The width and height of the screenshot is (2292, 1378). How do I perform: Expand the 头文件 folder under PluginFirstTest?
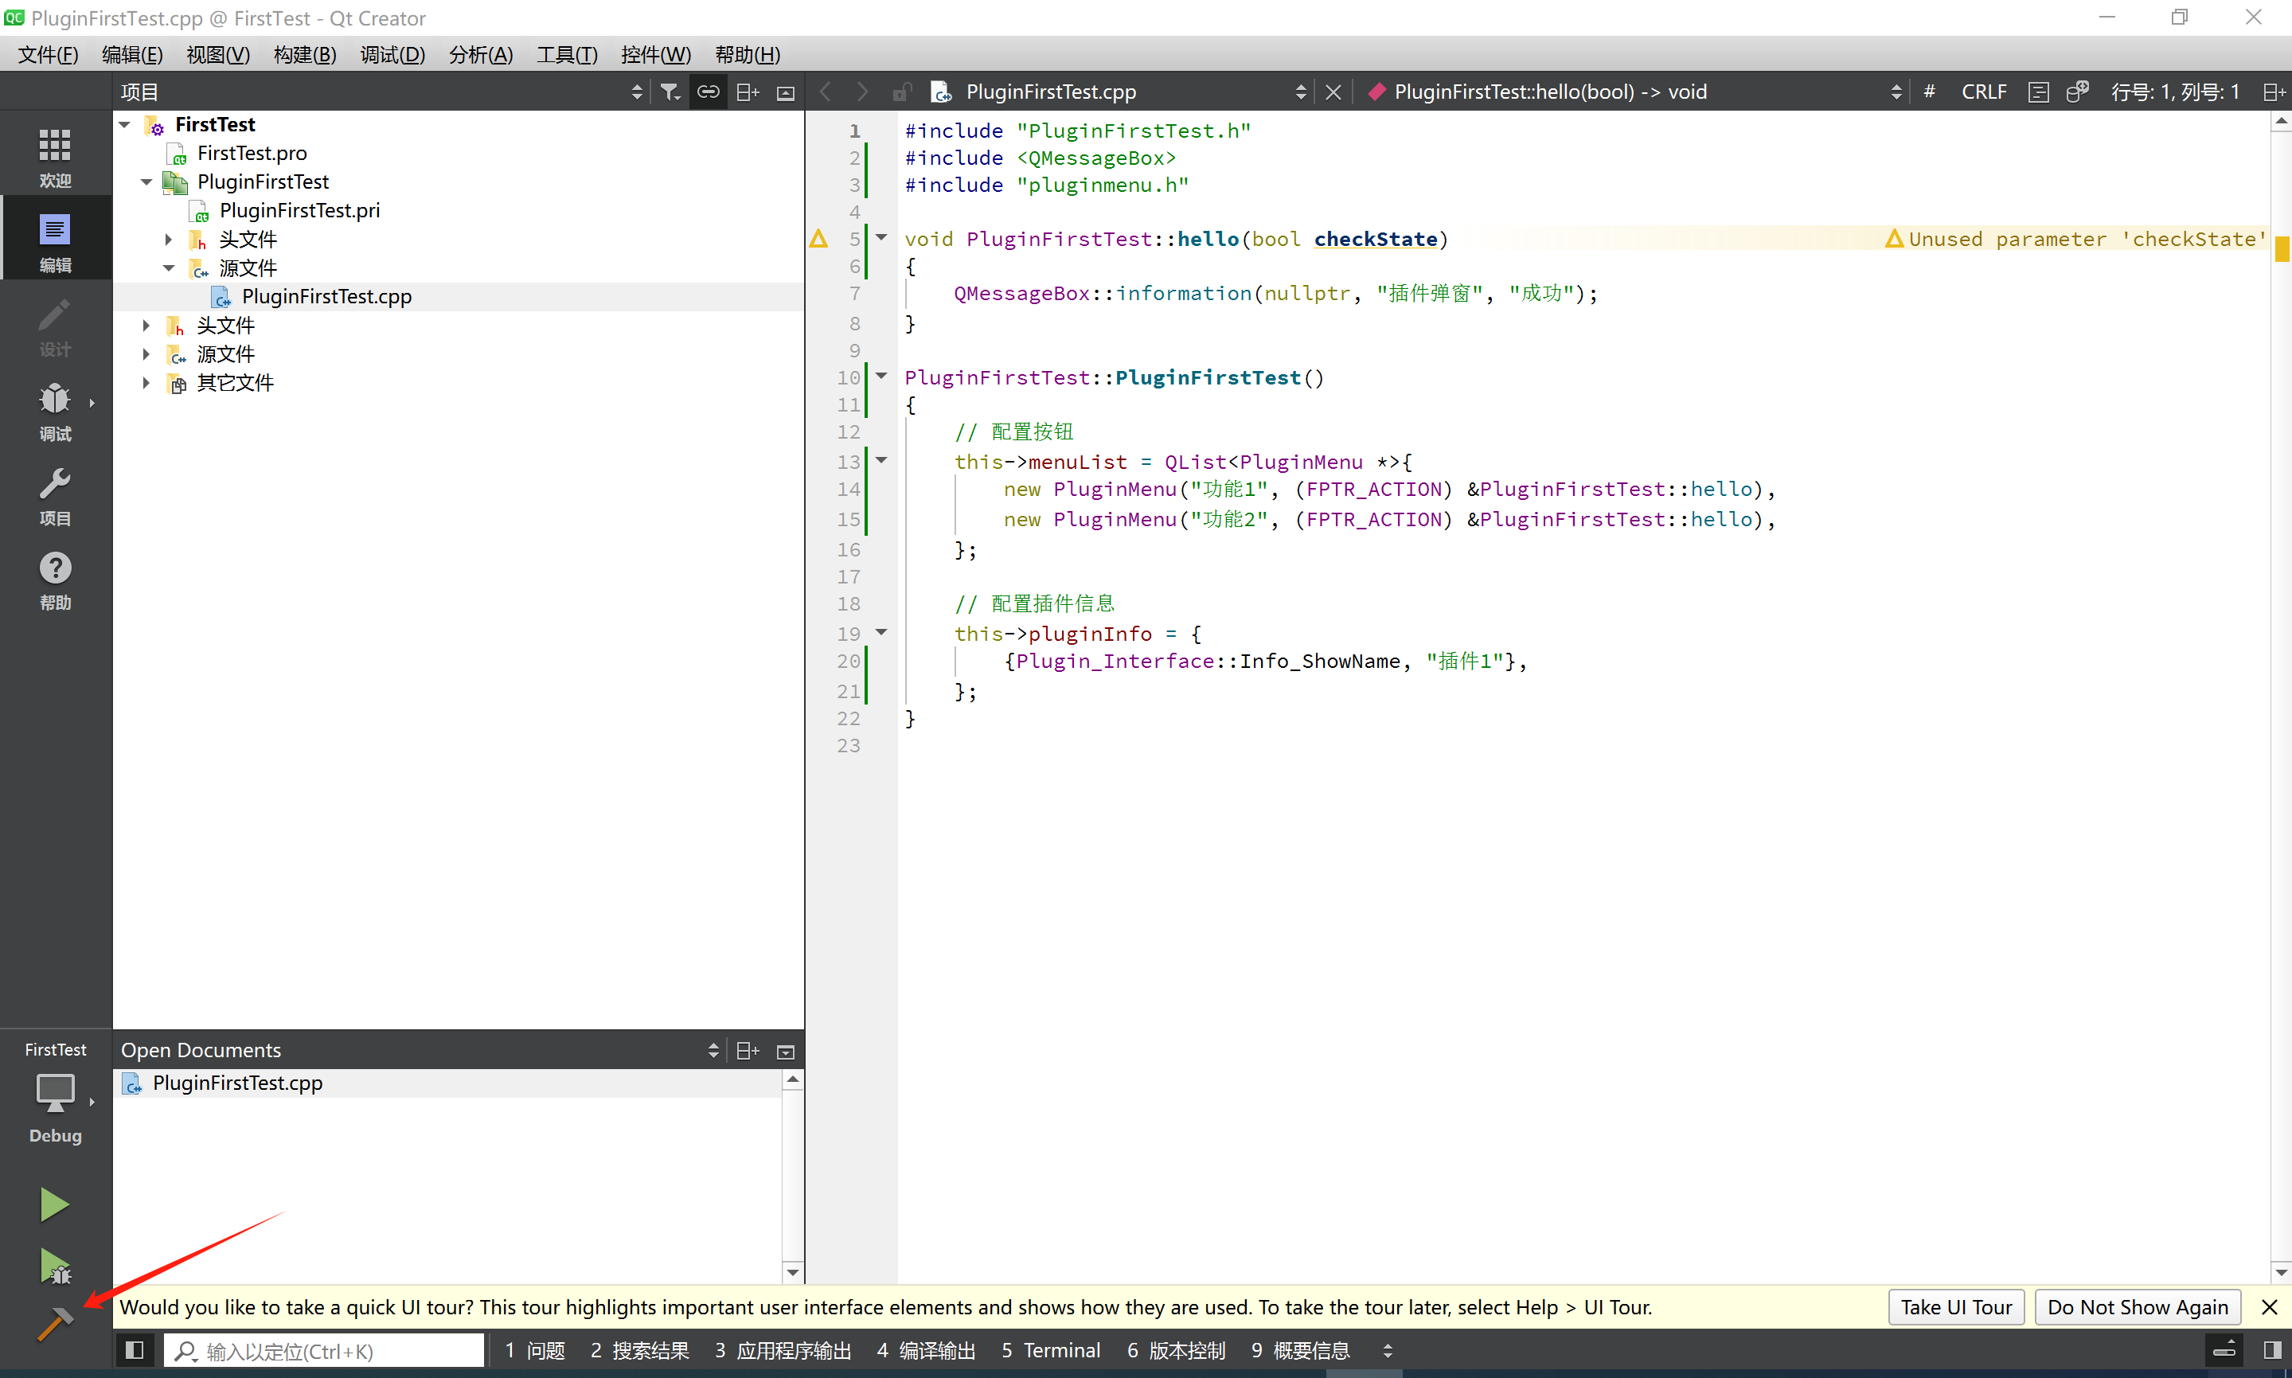click(x=169, y=240)
